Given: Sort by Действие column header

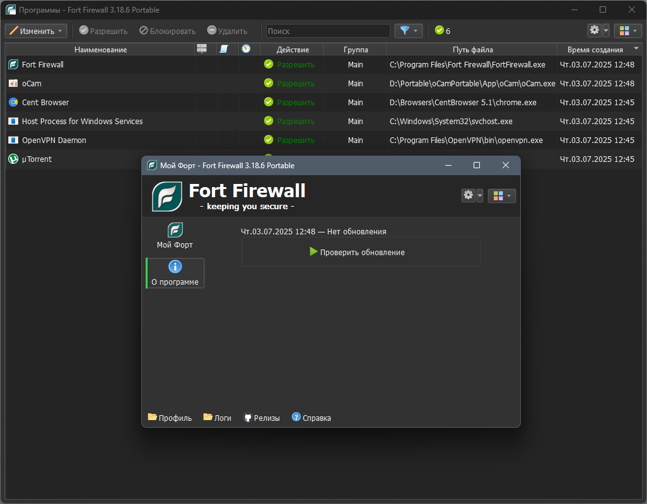Looking at the screenshot, I should coord(293,49).
